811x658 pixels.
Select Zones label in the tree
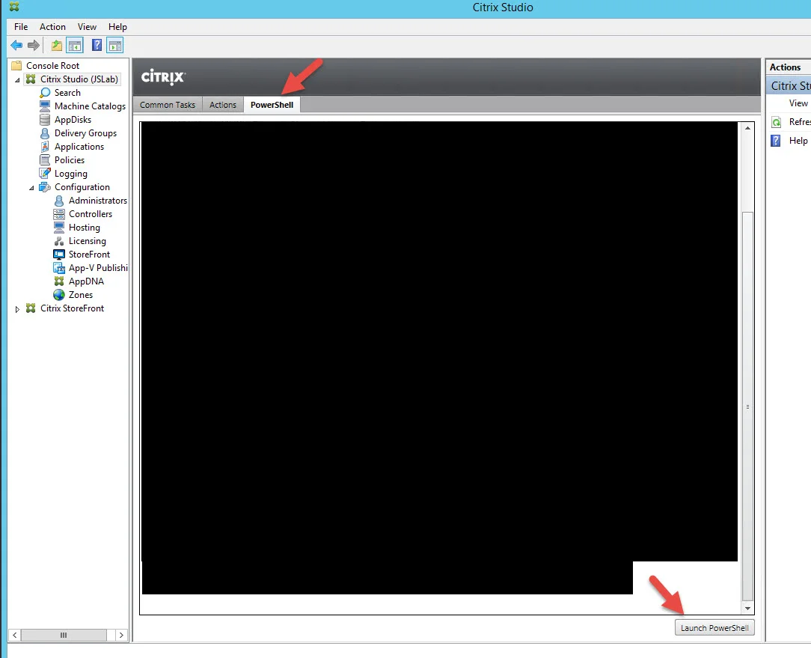(81, 295)
